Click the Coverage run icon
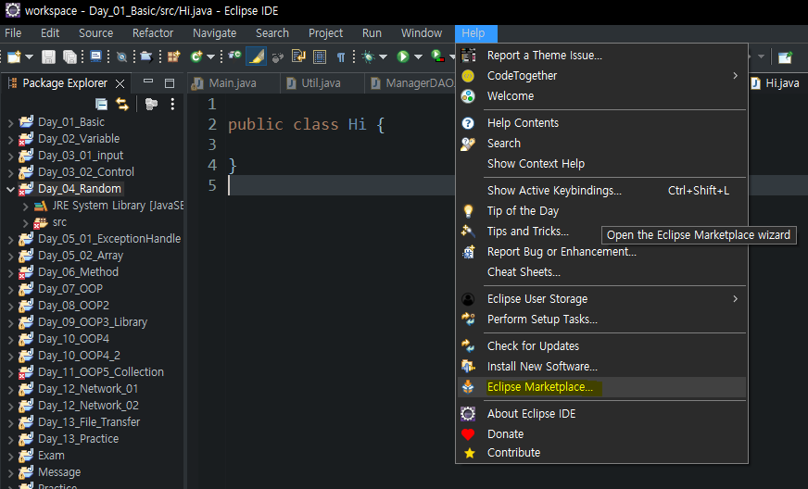This screenshot has width=808, height=489. pos(437,56)
